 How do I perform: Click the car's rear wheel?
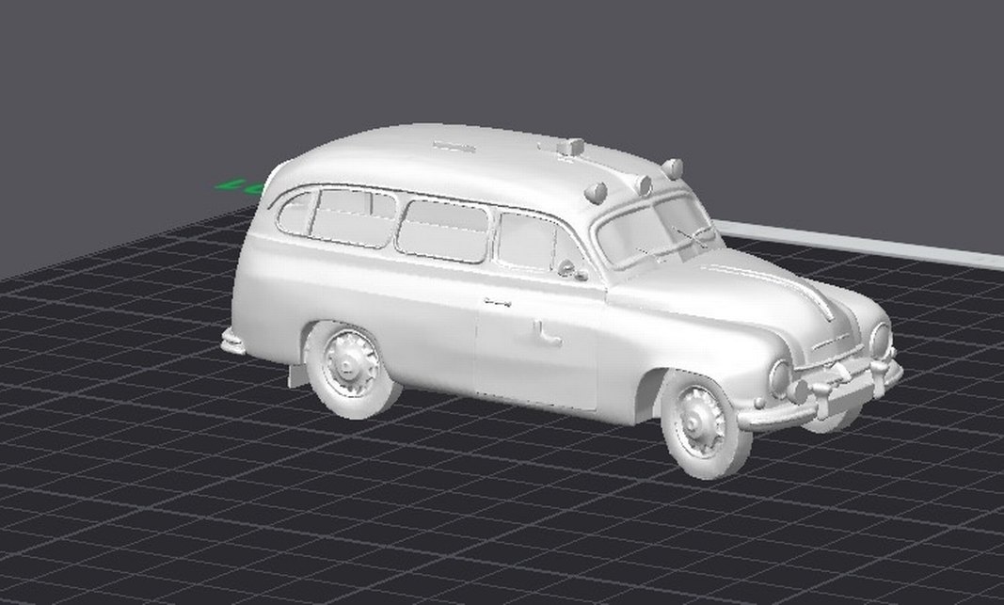pyautogui.click(x=353, y=367)
